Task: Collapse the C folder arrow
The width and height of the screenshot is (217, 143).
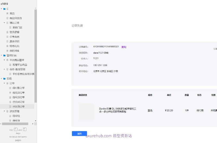Action: tap(2, 9)
